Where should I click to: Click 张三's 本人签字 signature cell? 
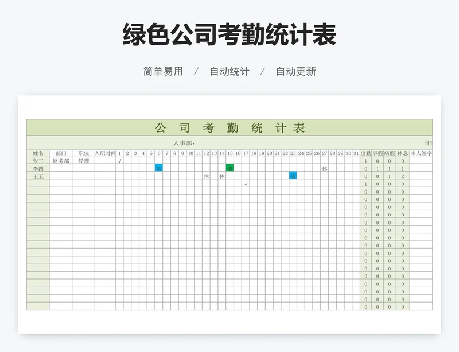pyautogui.click(x=421, y=161)
